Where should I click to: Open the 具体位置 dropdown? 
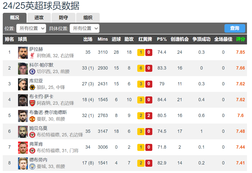tap(84, 28)
